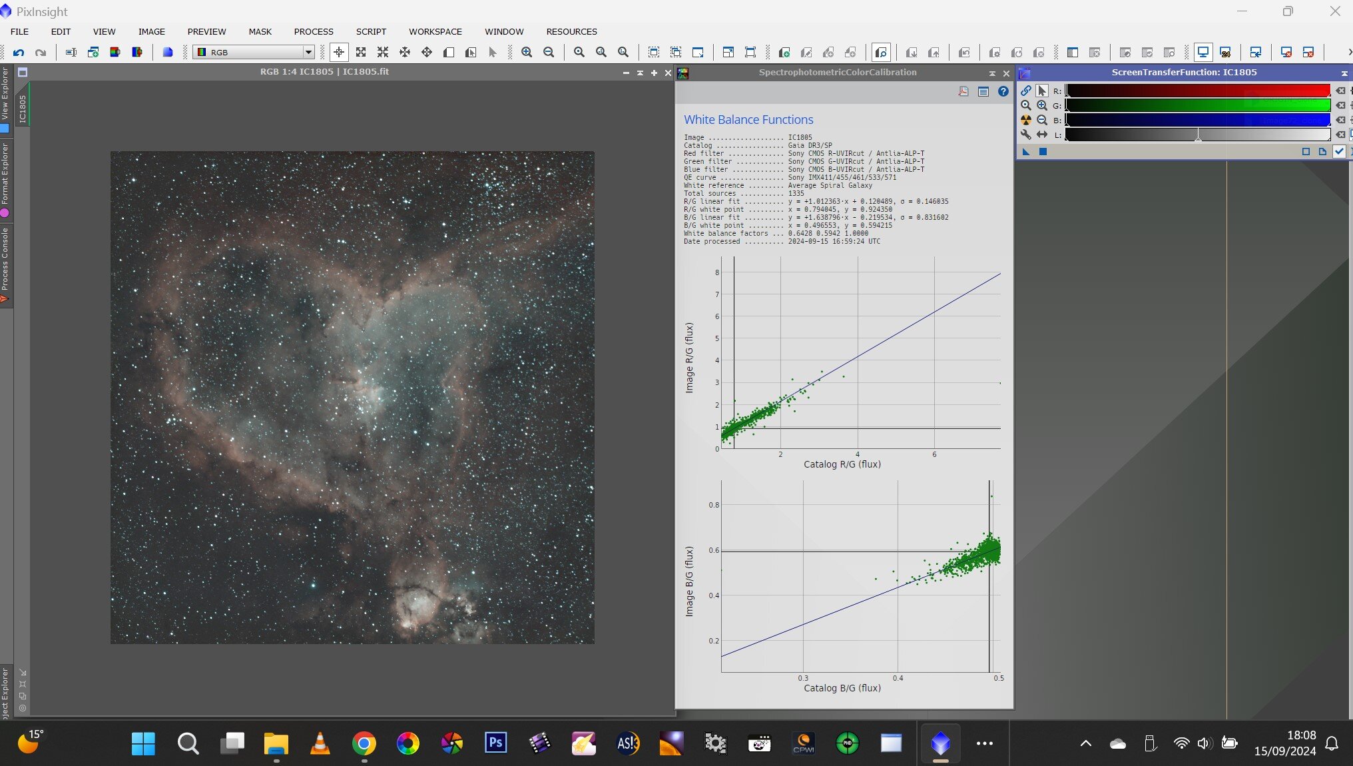Open the RGB channel display dropdown

[308, 52]
